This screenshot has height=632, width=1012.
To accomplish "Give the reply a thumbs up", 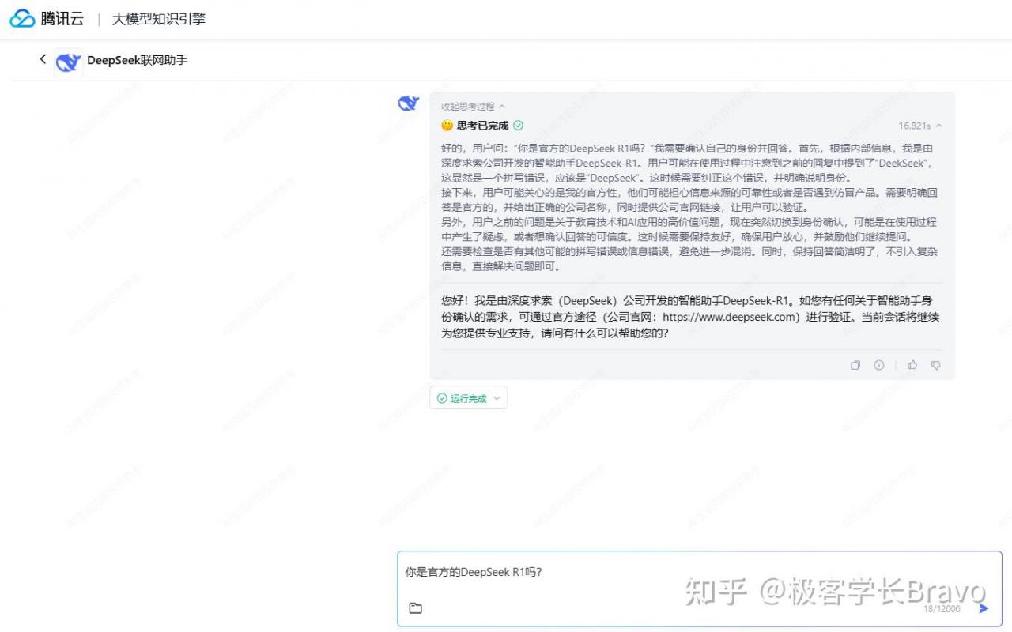I will tap(912, 365).
